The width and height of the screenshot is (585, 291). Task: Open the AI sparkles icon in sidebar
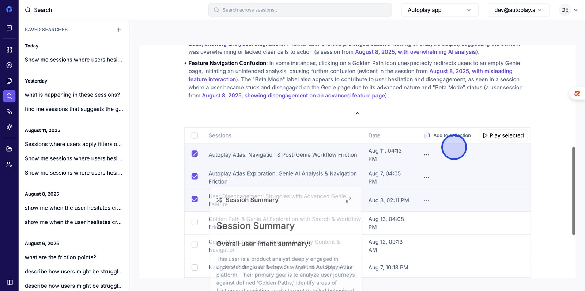(x=10, y=127)
